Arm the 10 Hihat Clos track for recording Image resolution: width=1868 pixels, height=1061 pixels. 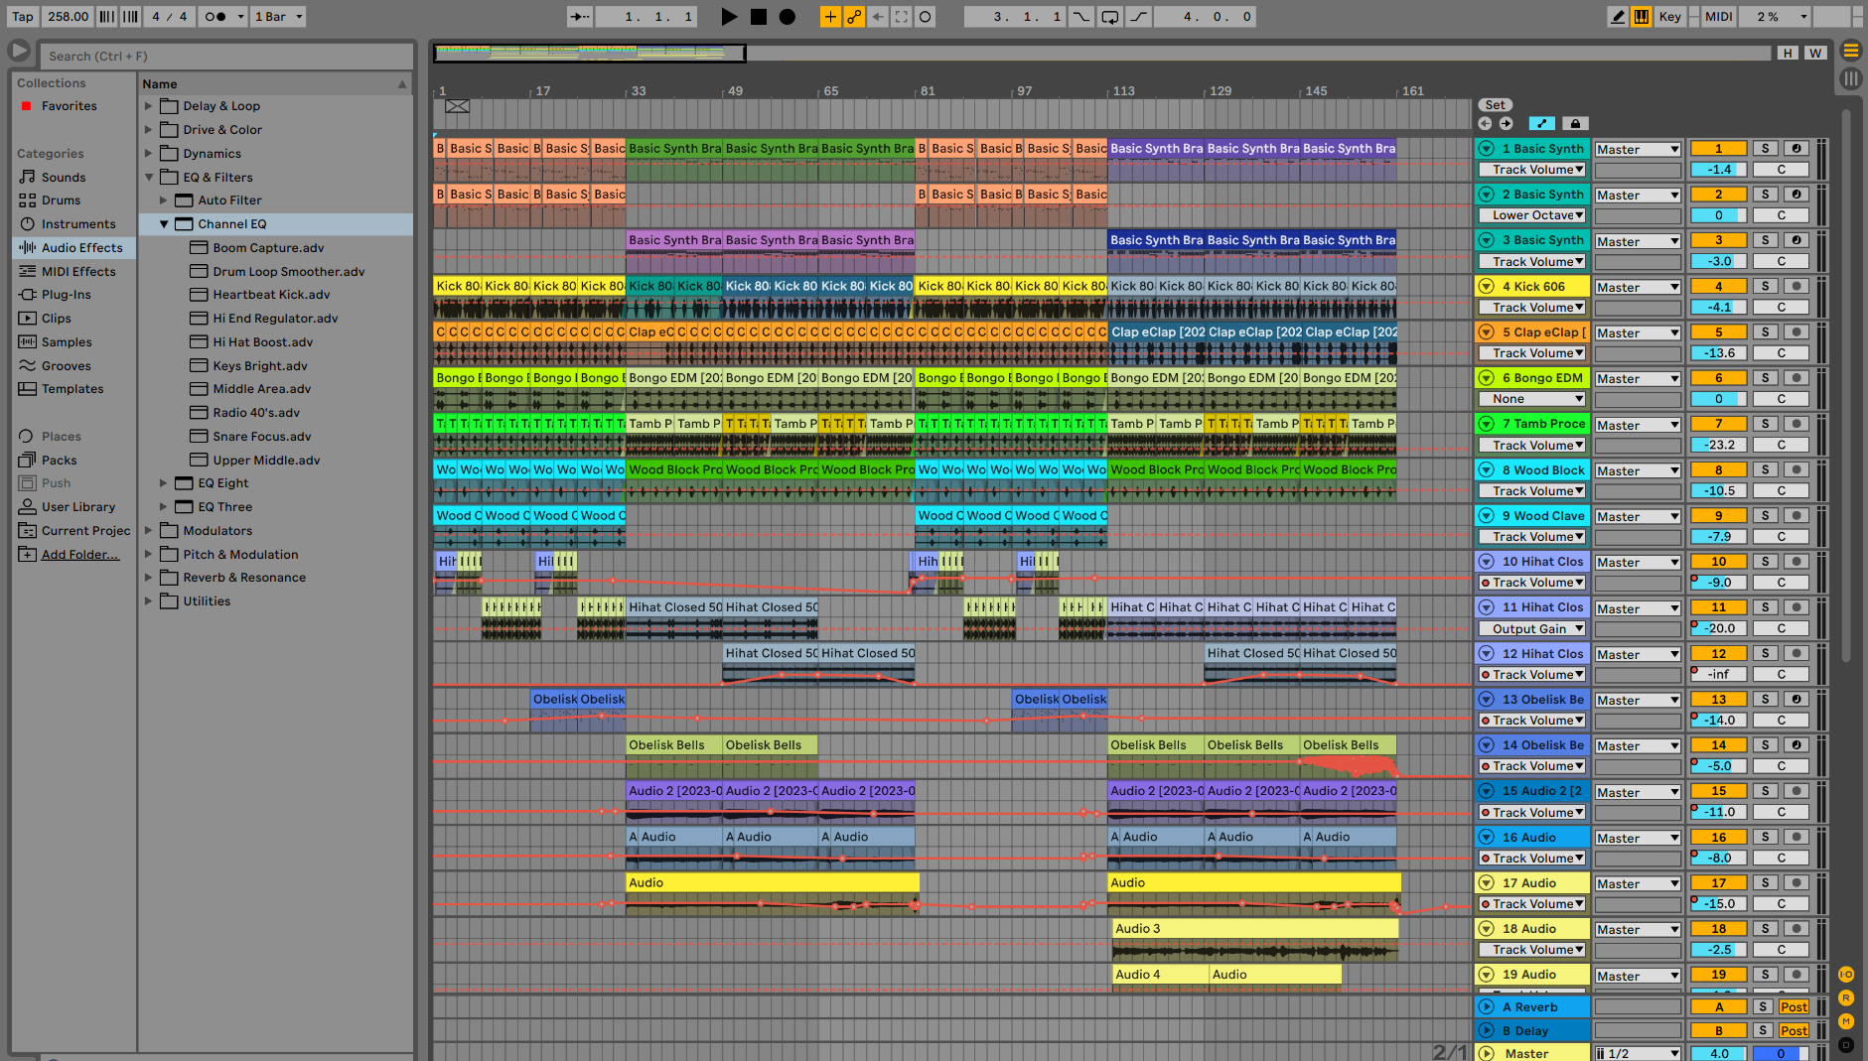1796,562
